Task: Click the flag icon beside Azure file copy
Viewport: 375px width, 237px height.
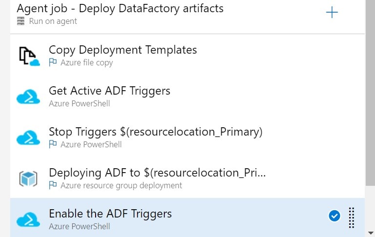Action: click(53, 62)
